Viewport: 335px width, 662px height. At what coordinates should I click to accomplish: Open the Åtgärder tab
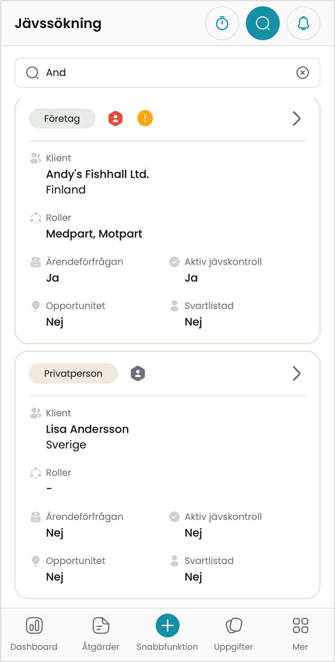click(101, 633)
